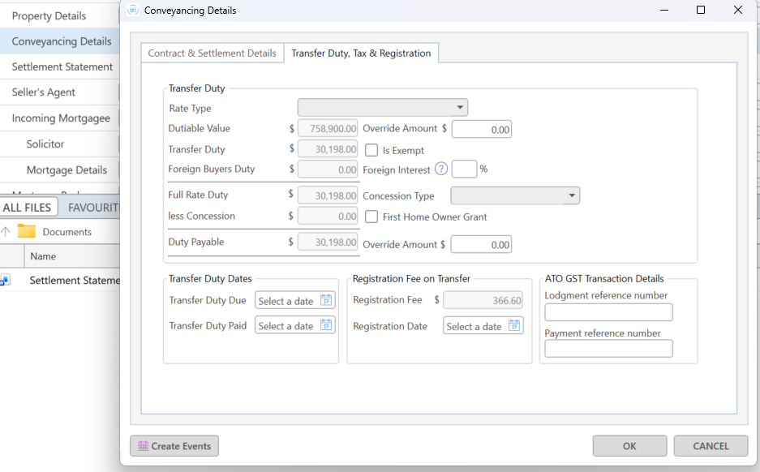Screen dimensions: 760x472
Task: Open the Transfer Duty Due calendar picker
Action: [326, 301]
